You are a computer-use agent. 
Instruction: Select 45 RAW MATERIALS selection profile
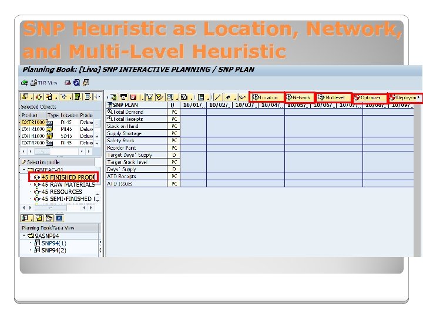click(65, 185)
